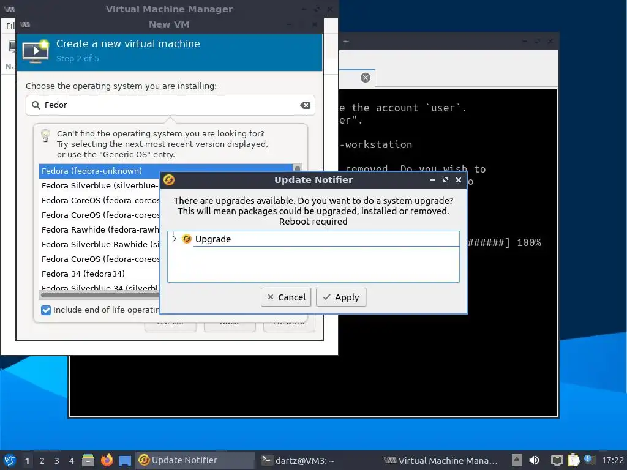Switch to workspace 3

(x=57, y=461)
